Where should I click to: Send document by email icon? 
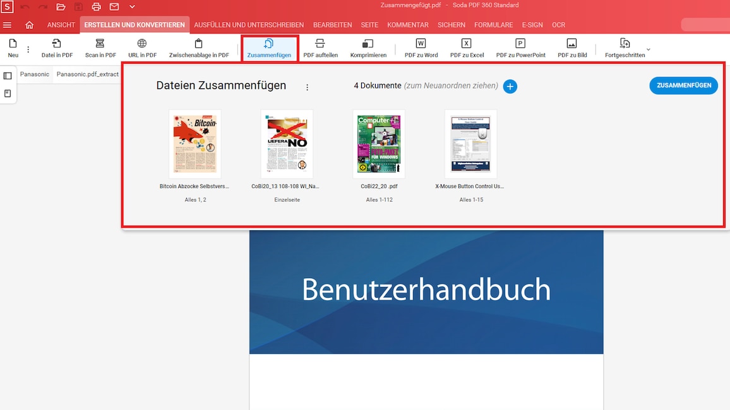pos(114,7)
